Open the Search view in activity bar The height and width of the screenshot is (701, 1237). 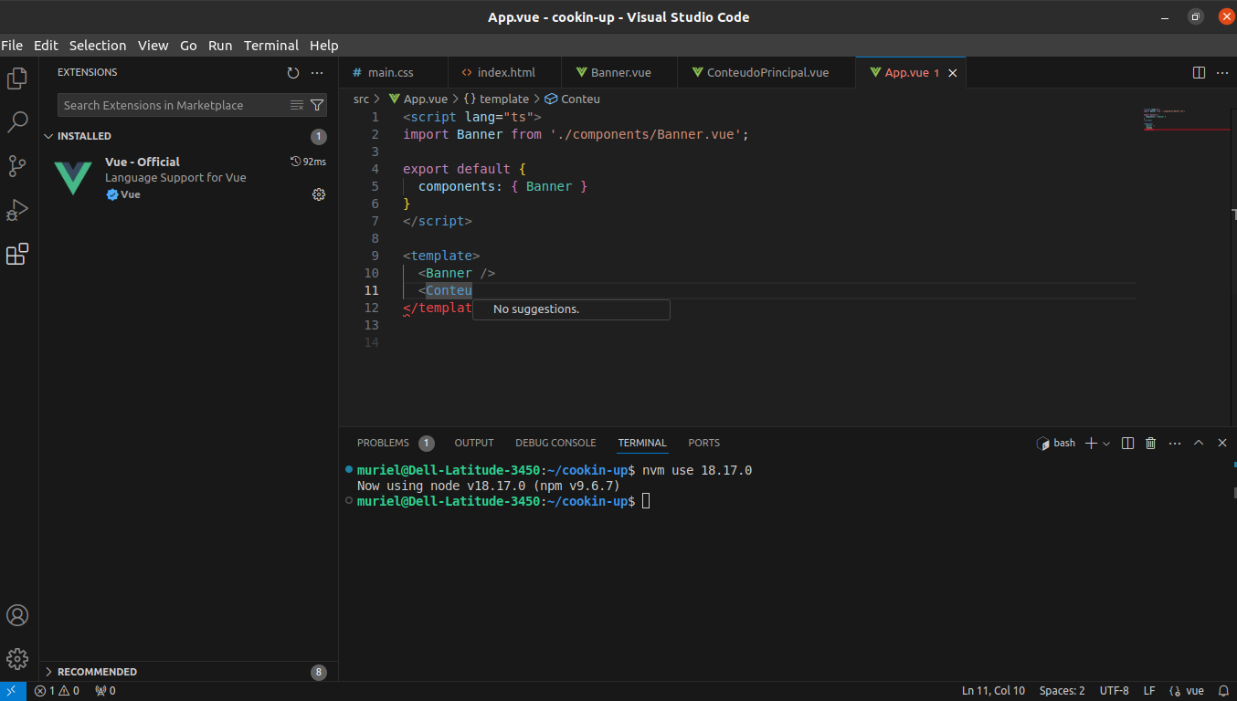pos(17,122)
